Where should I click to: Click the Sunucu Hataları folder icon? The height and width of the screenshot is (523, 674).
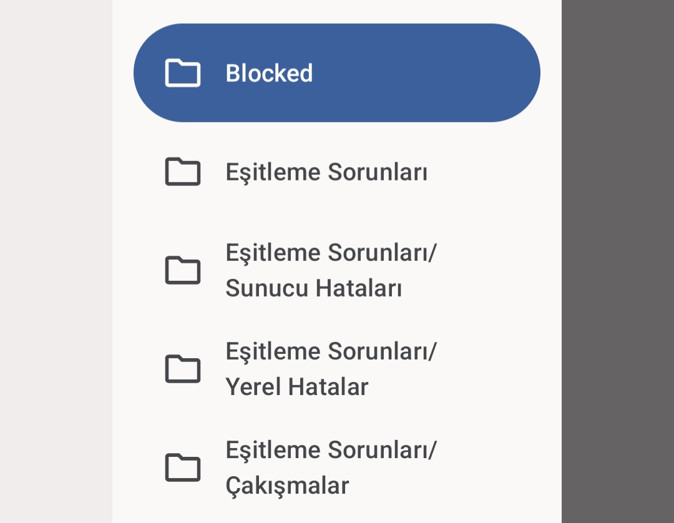tap(182, 270)
